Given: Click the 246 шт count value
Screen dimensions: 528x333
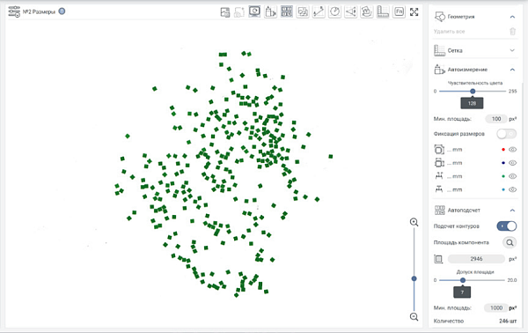Looking at the screenshot, I should click(508, 321).
